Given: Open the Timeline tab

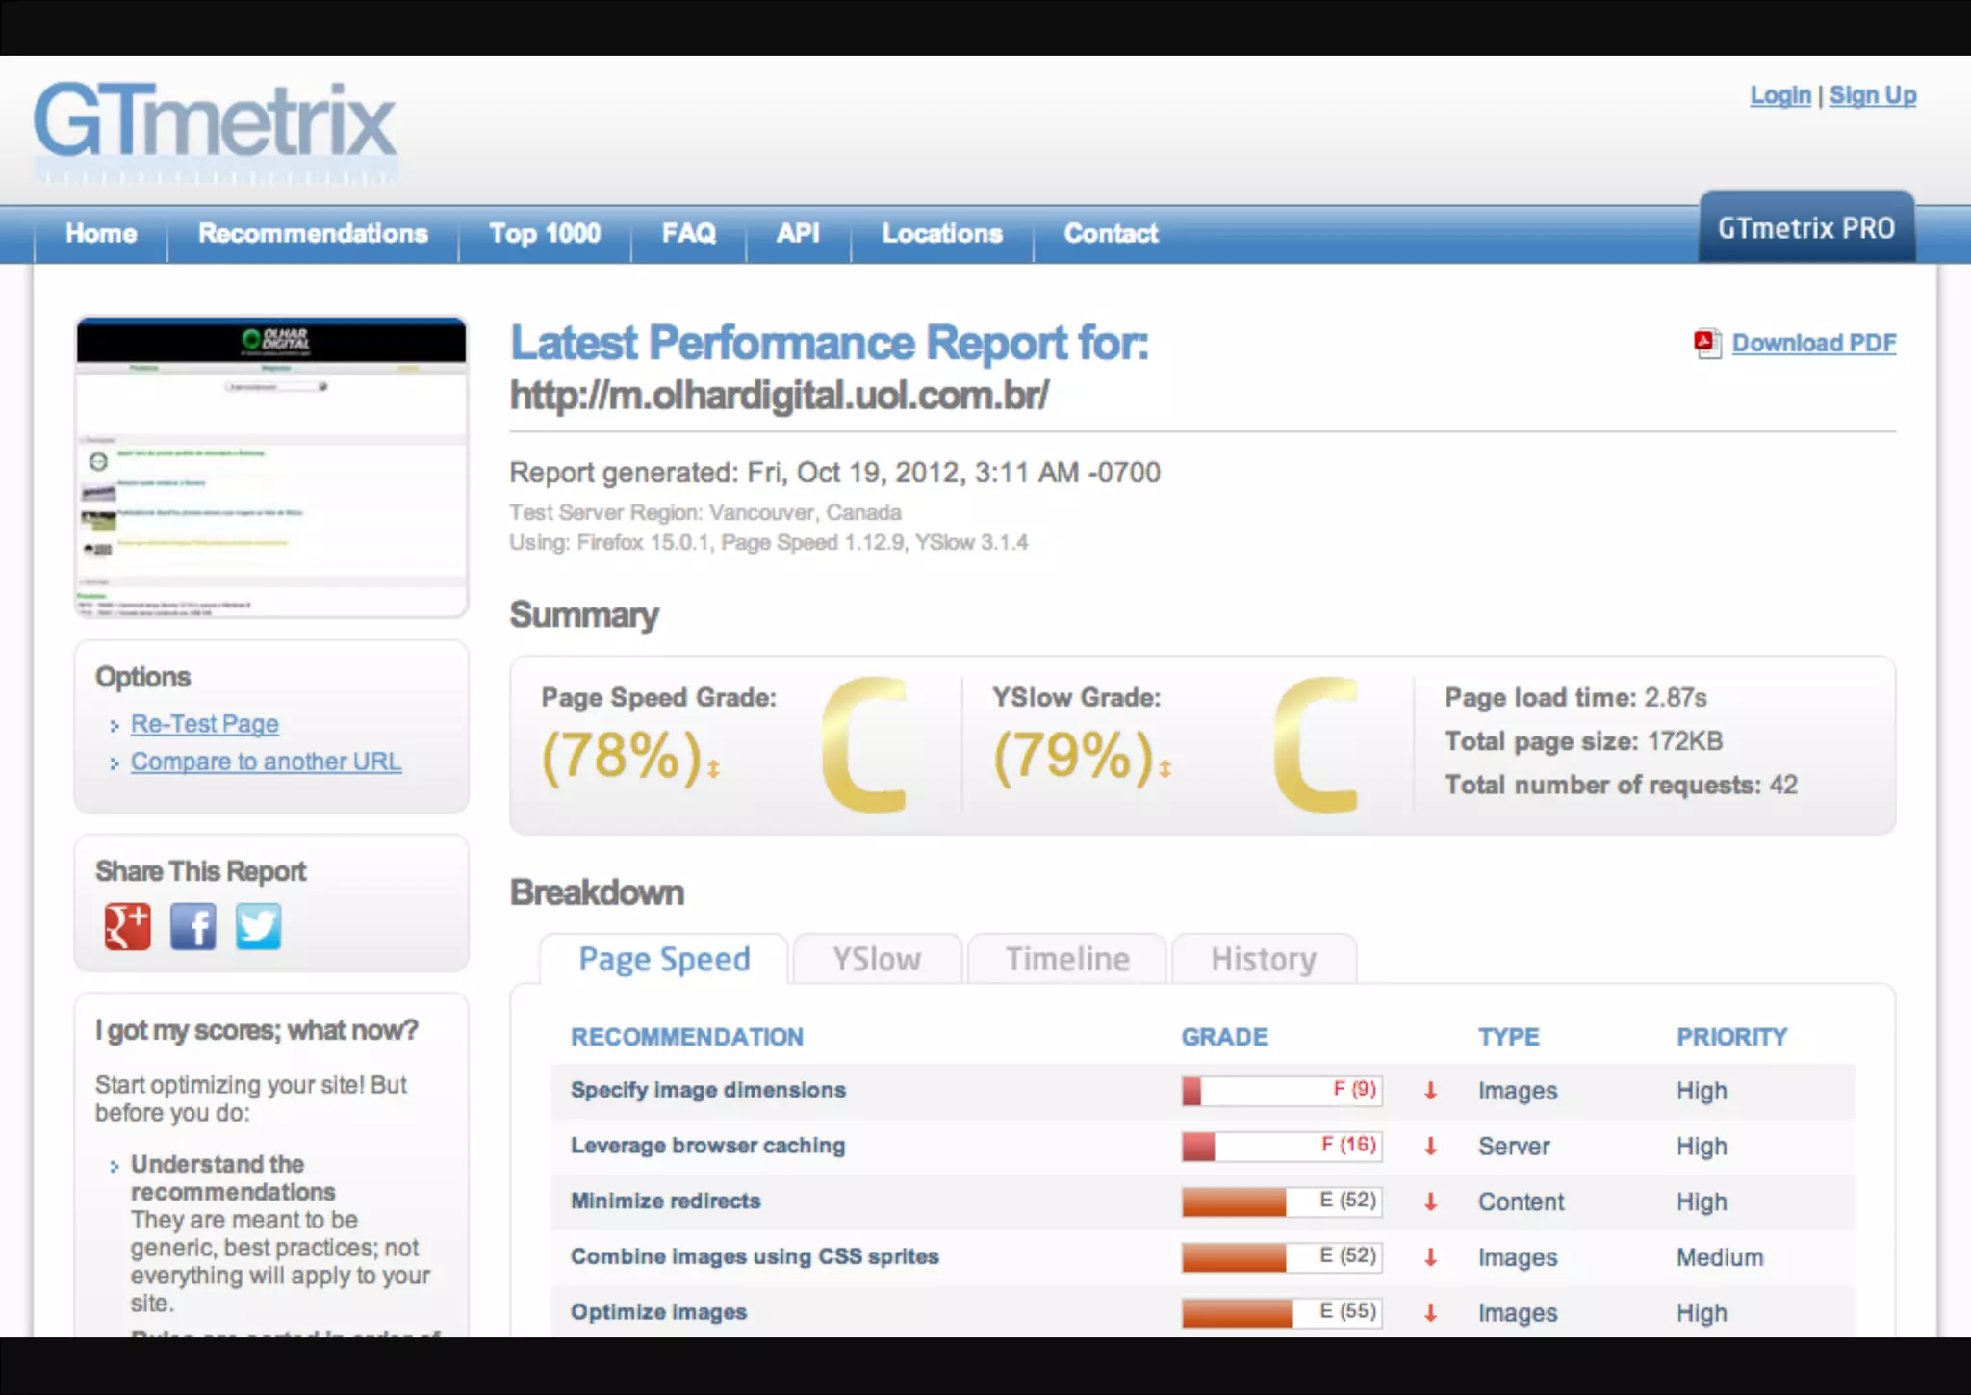Looking at the screenshot, I should tap(1066, 959).
